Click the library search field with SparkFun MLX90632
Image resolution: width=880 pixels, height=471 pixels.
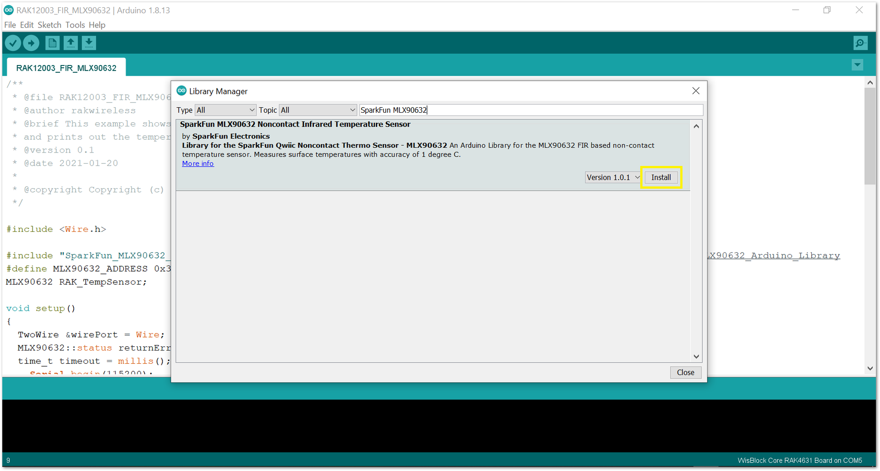tap(531, 110)
